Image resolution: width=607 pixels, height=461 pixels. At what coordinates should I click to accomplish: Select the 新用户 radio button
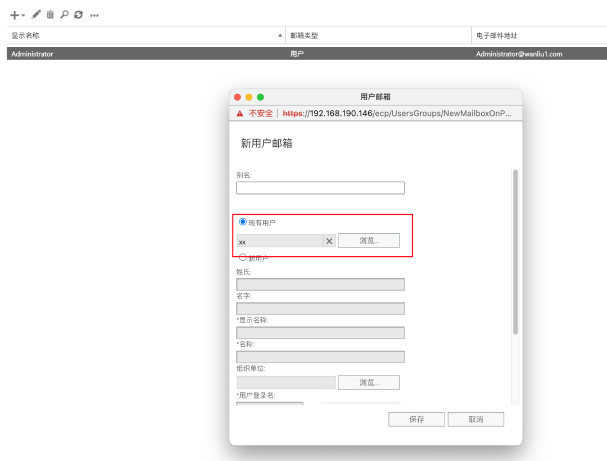coord(243,257)
